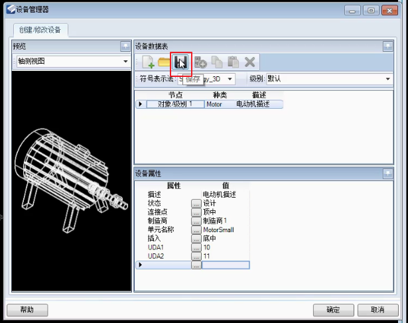Click the UDA1 property name
Viewport: 408px width, 323px height.
coord(156,247)
